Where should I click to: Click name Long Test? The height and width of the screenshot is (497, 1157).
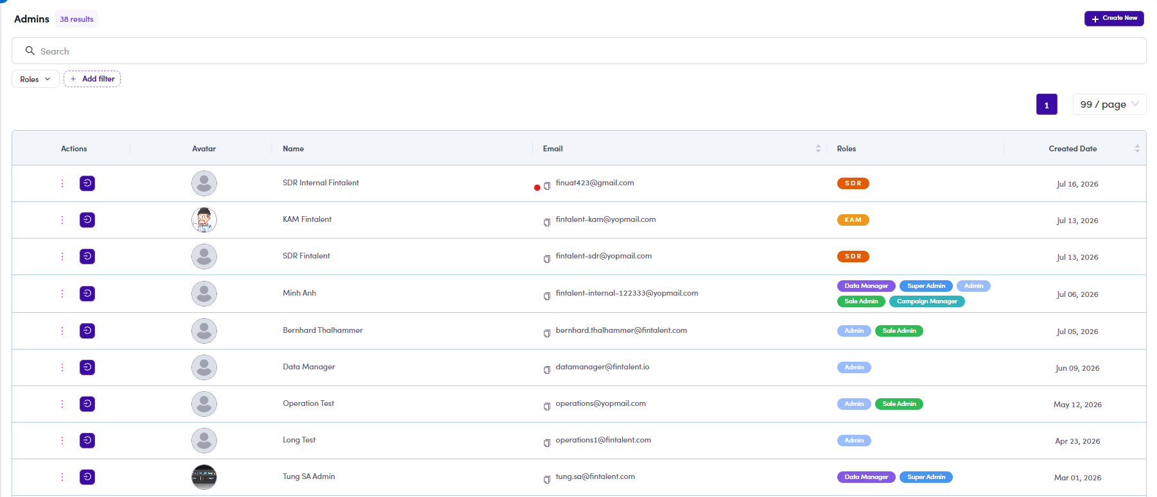[299, 440]
